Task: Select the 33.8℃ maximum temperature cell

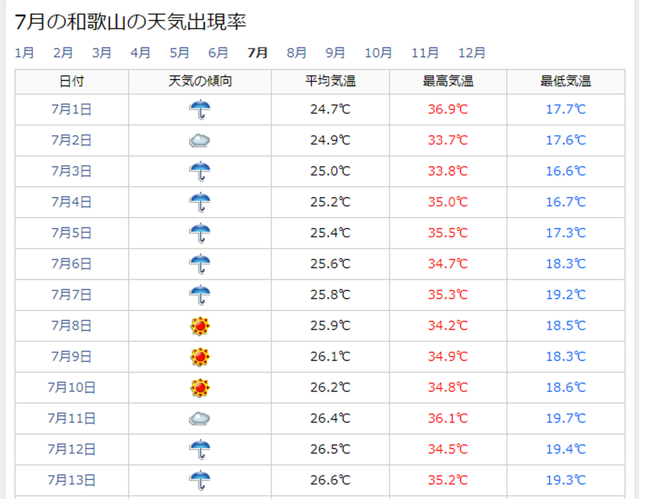Action: [x=448, y=171]
